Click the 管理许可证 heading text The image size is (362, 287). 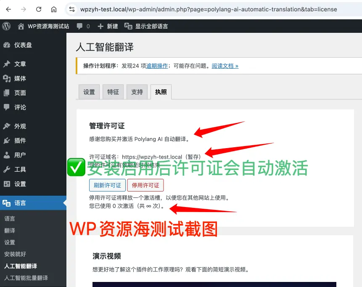pos(107,126)
